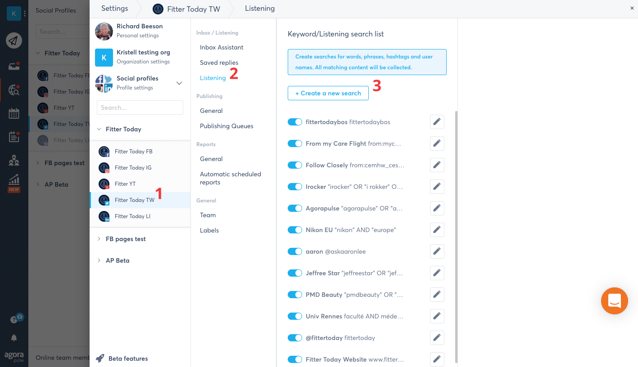Viewport: 638px width, 367px height.
Task: Edit the Univ Rennes search
Action: coord(437,316)
